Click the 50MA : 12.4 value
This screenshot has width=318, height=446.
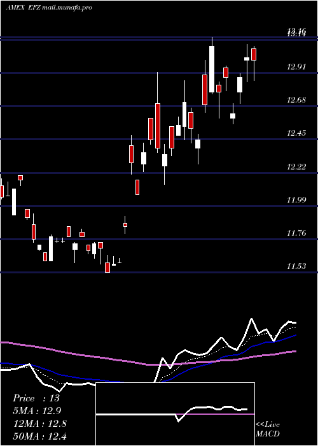[x=40, y=436]
